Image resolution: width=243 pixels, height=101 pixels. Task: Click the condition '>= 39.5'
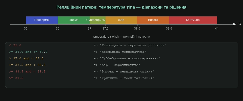16,78
